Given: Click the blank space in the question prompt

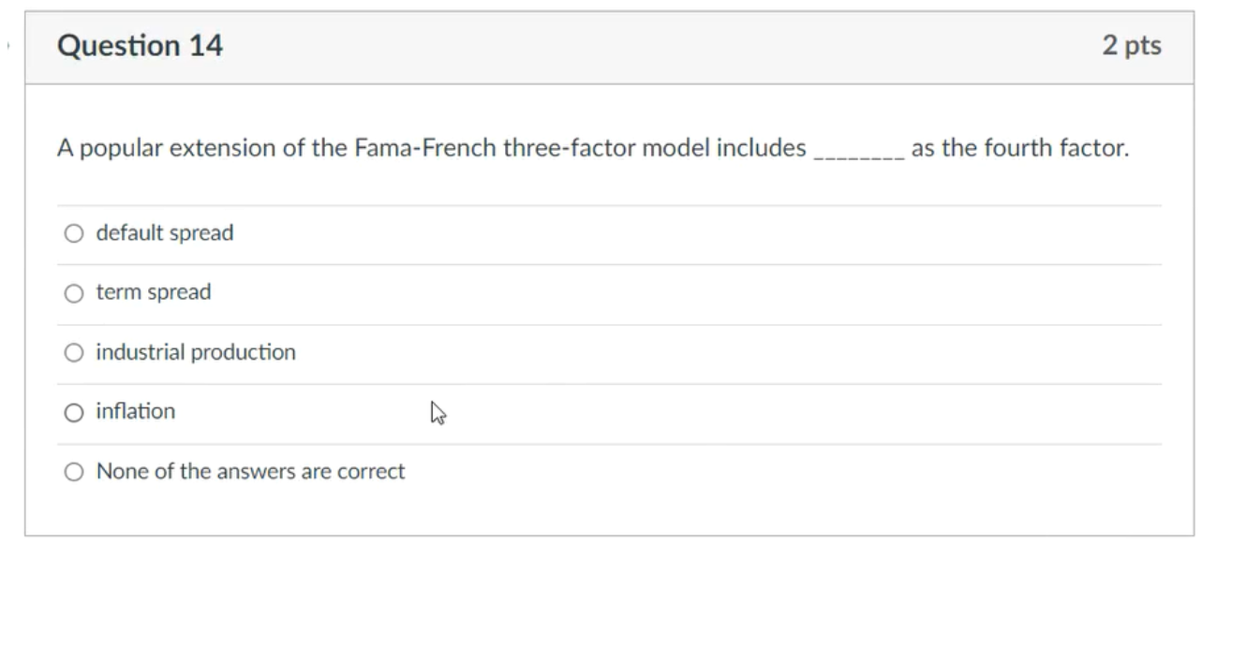Looking at the screenshot, I should click(x=857, y=147).
